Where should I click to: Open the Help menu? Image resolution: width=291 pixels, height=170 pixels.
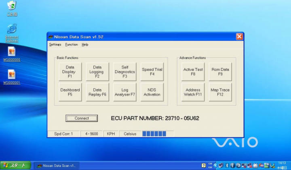pyautogui.click(x=85, y=45)
